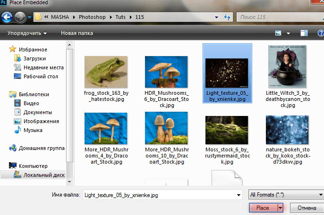This screenshot has width=324, height=215.
Task: Open the Упорядочить menu
Action: 27,33
